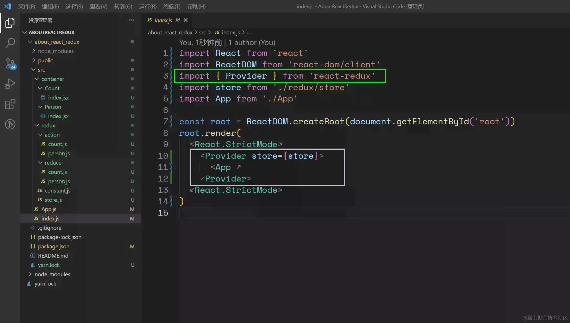
Task: Click JS icon next to App.js
Action: point(36,209)
